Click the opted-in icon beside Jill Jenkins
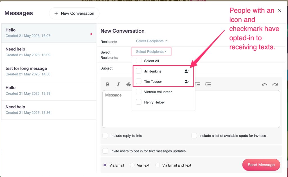The width and height of the screenshot is (288, 177). [x=186, y=71]
